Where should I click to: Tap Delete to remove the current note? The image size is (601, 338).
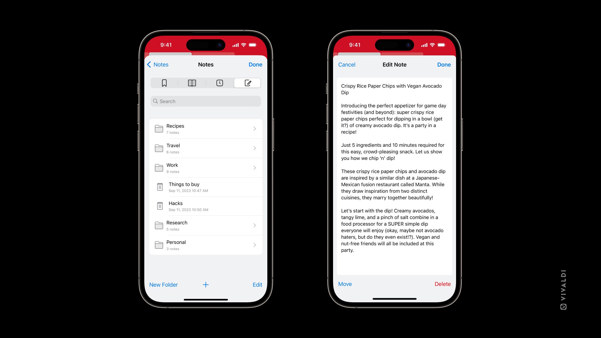(x=443, y=284)
